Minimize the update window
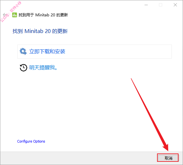 coord(146,5)
